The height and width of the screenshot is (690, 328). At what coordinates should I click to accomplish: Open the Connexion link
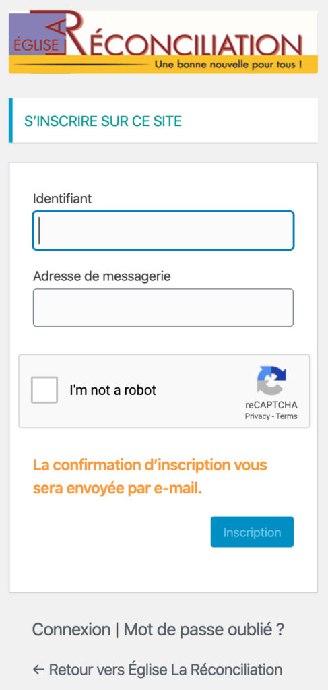tap(71, 629)
